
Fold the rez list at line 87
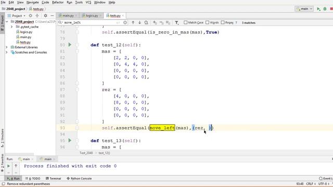point(77,89)
